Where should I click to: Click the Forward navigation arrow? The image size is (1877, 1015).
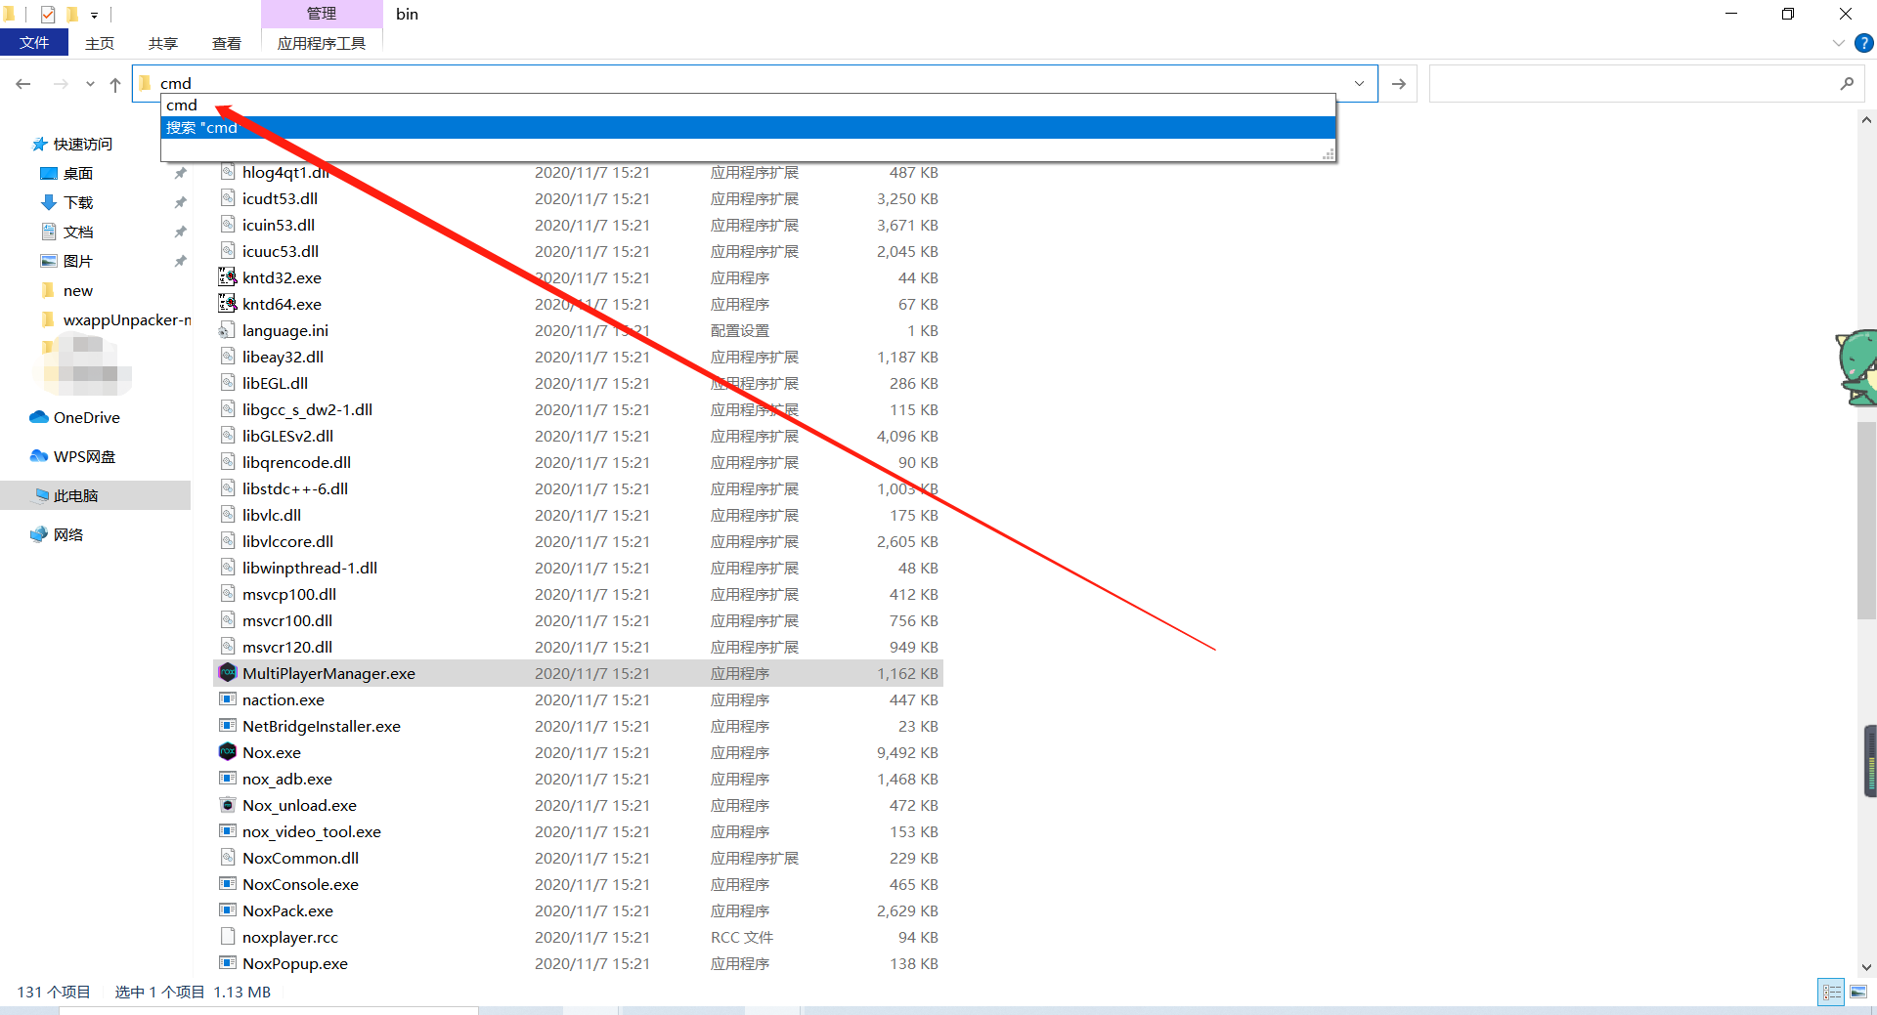point(61,84)
